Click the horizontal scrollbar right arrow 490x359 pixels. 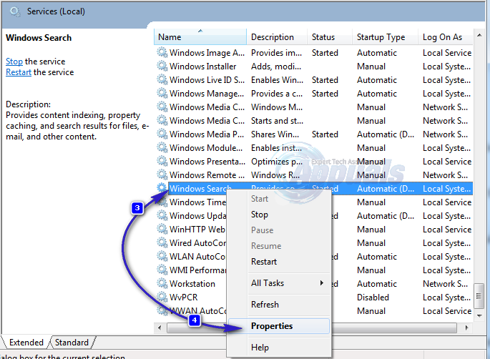(x=466, y=328)
